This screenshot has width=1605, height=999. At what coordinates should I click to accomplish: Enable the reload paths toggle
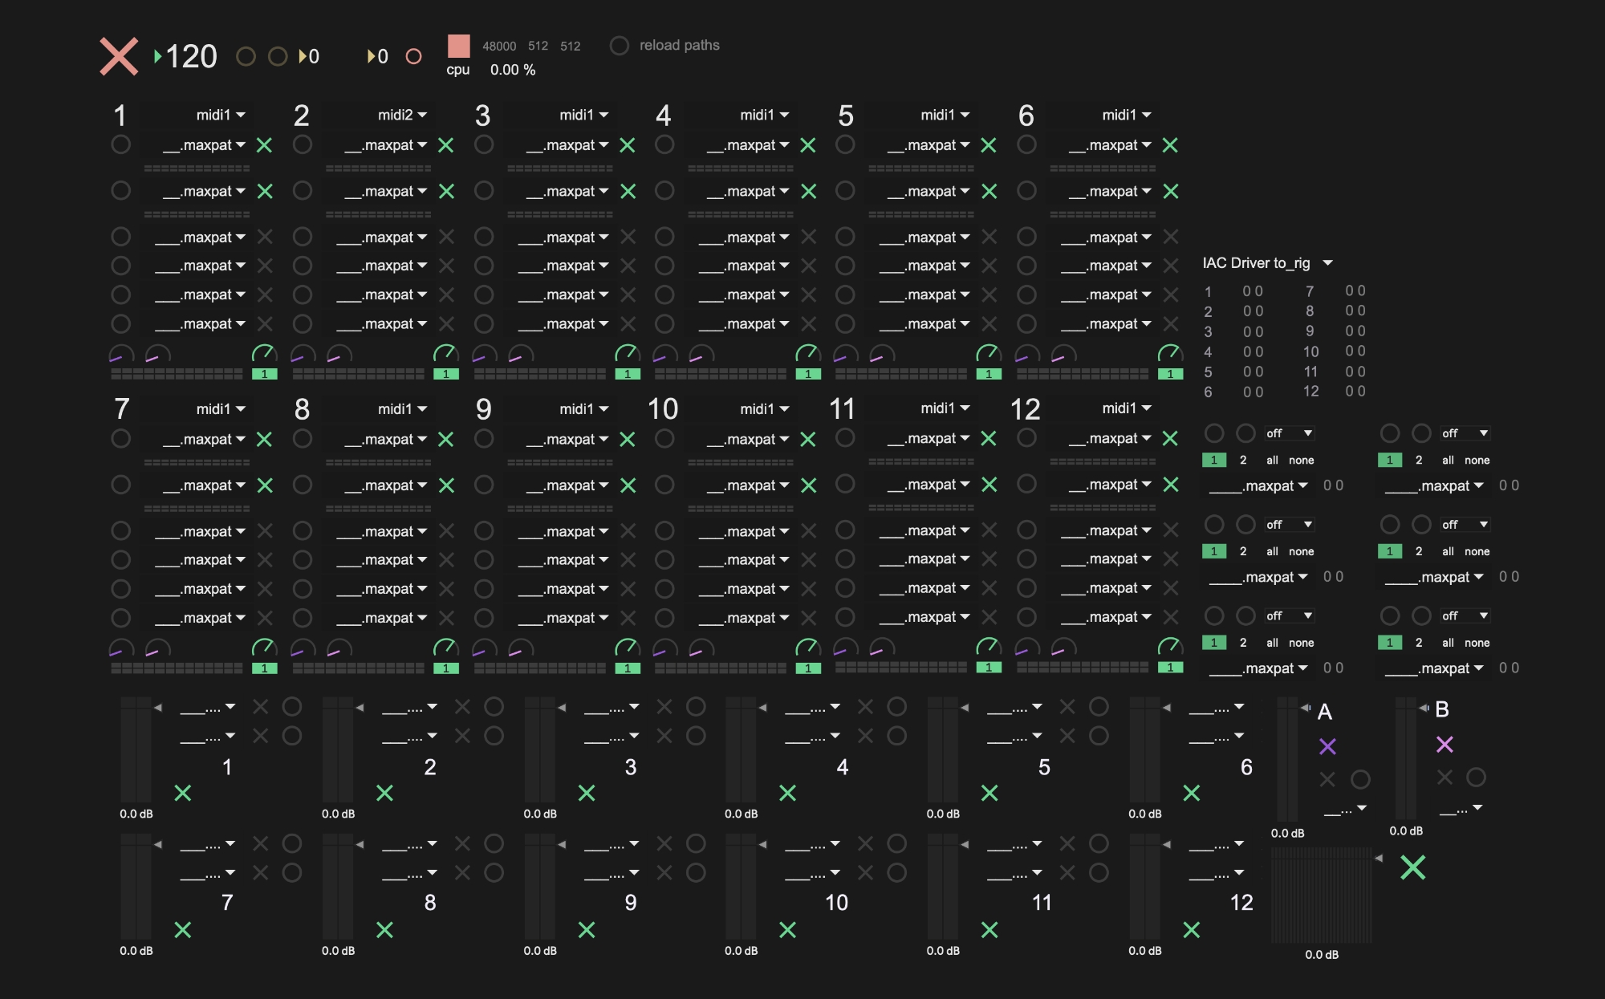[619, 46]
